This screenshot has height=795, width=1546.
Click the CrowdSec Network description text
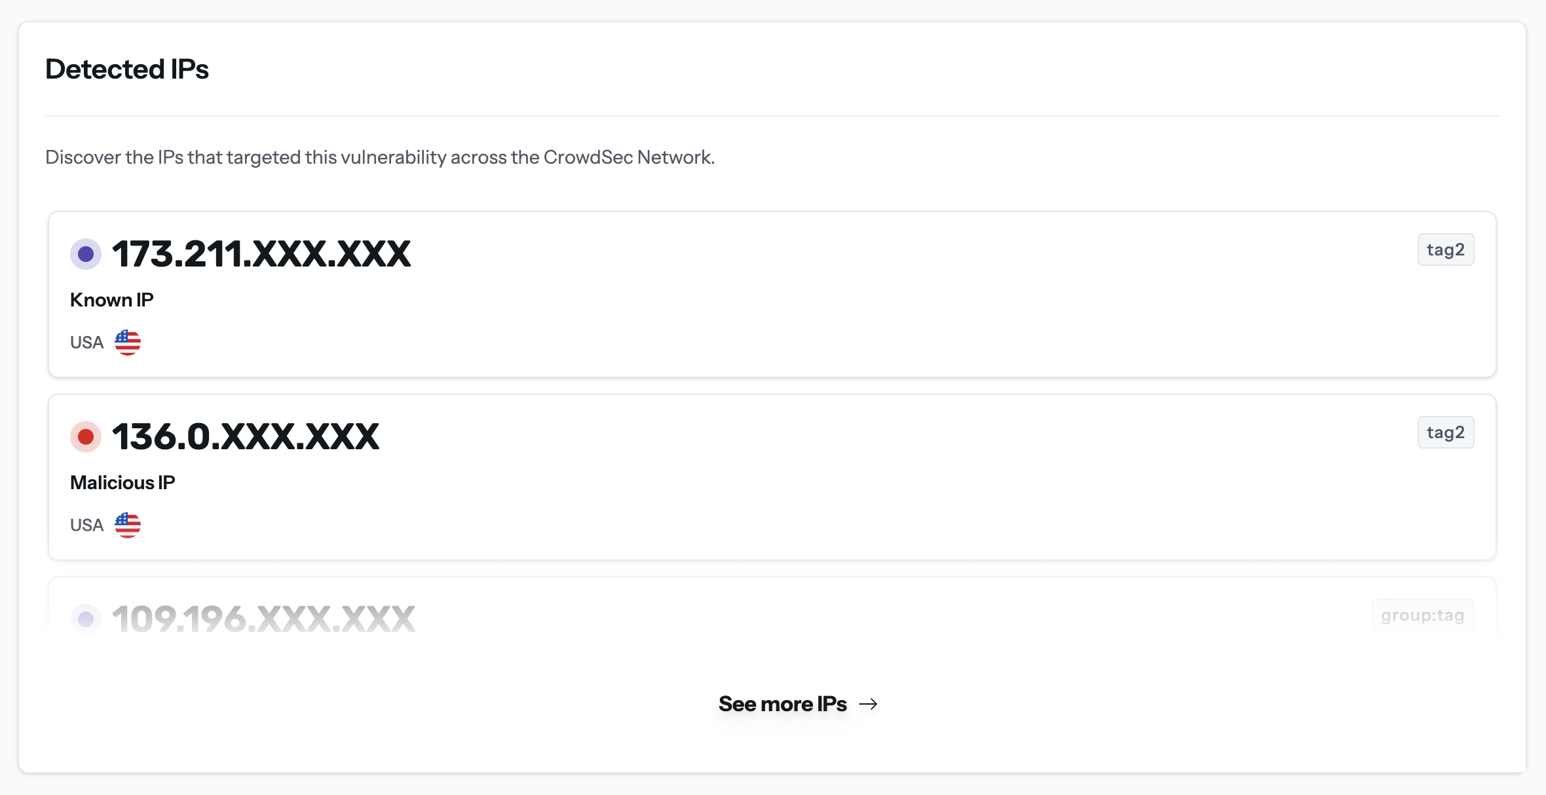coord(380,157)
